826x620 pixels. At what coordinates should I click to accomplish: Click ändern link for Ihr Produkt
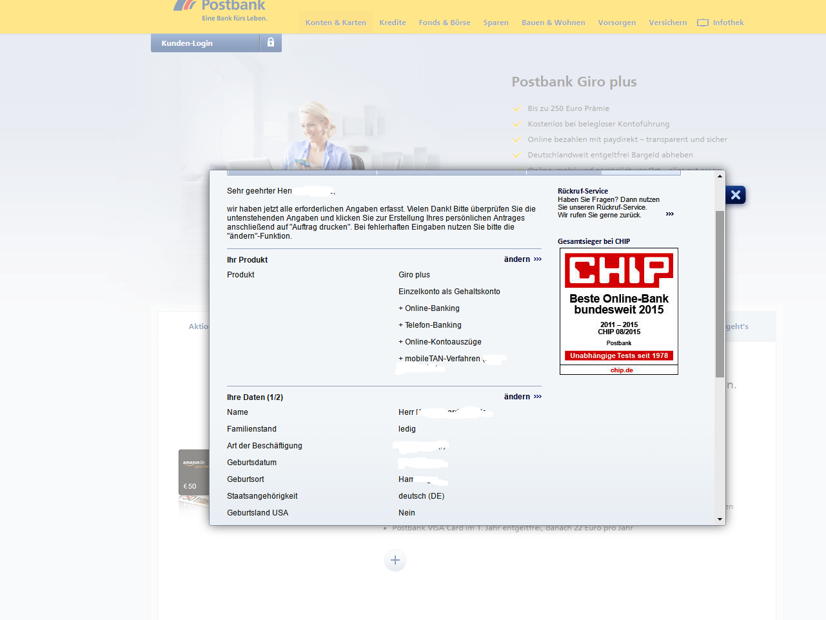tap(517, 259)
